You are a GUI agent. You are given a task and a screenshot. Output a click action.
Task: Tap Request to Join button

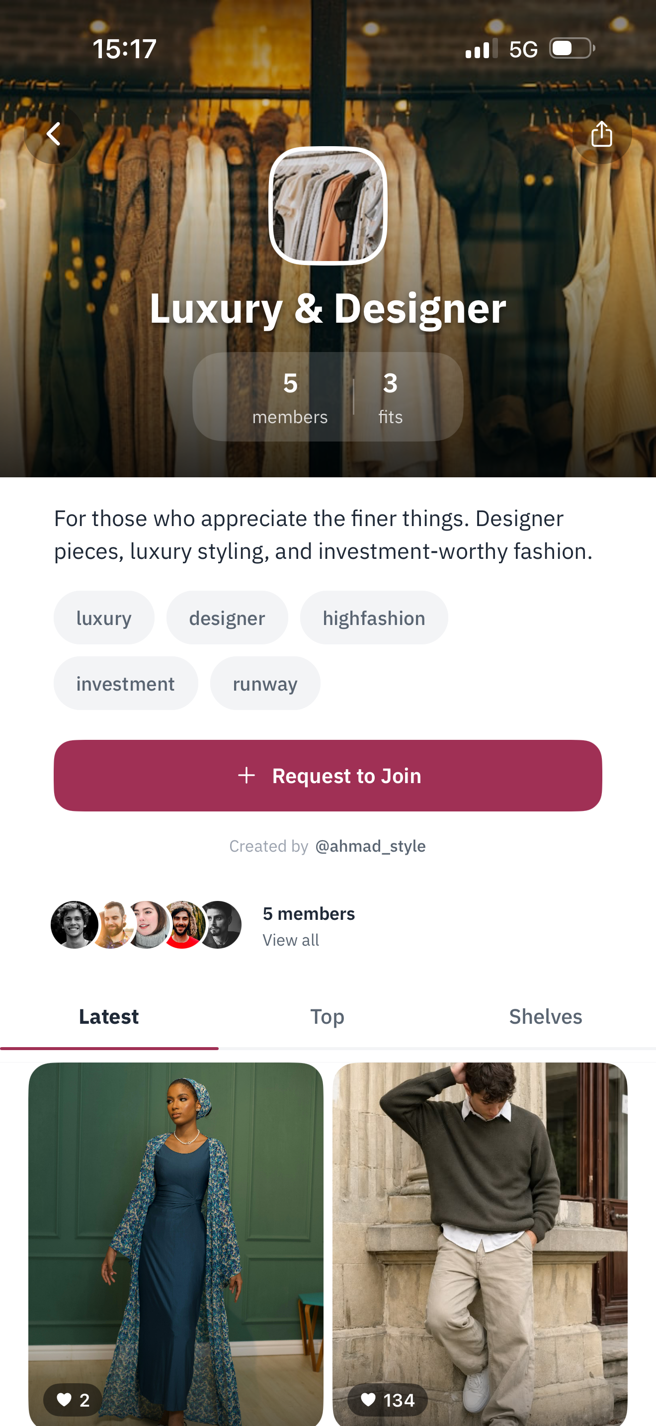click(328, 775)
